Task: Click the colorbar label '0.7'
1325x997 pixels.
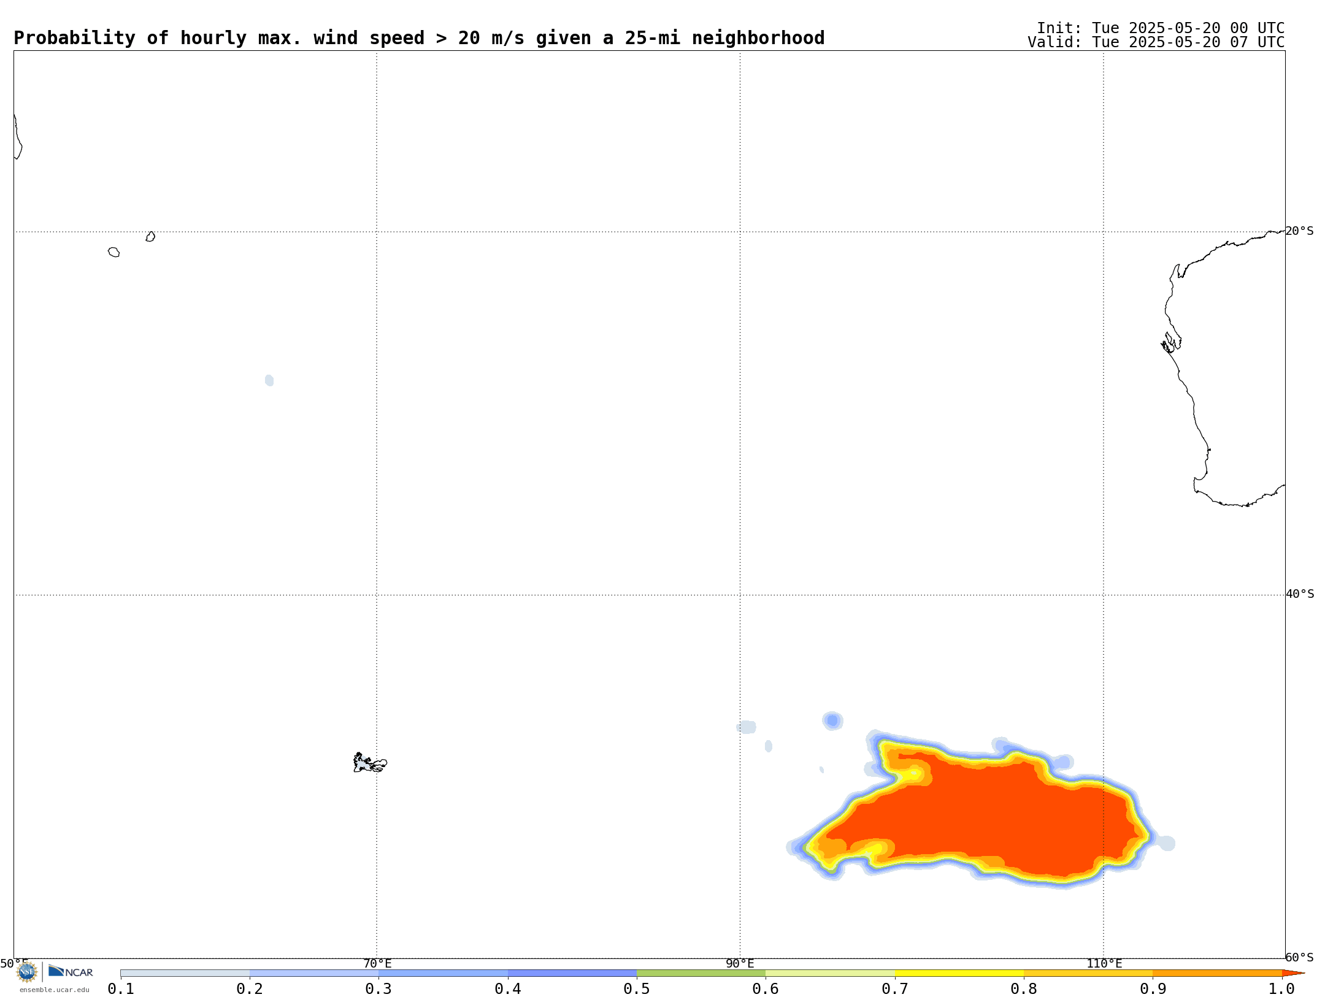Action: tap(895, 988)
